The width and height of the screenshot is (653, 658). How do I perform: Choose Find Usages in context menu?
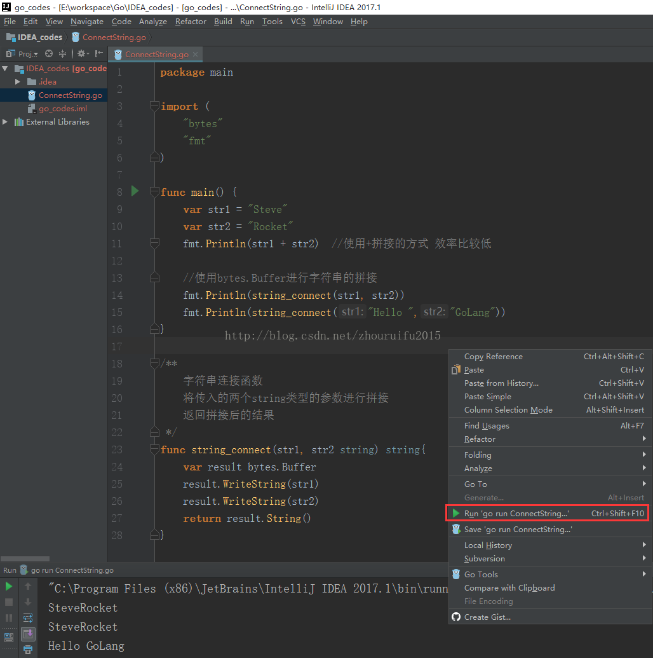(550, 425)
